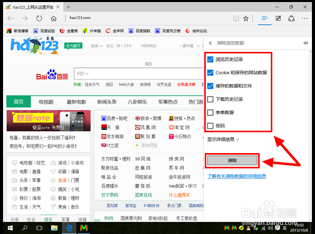Open 桂林 city dropdown
The height and width of the screenshot is (234, 315).
point(97,46)
